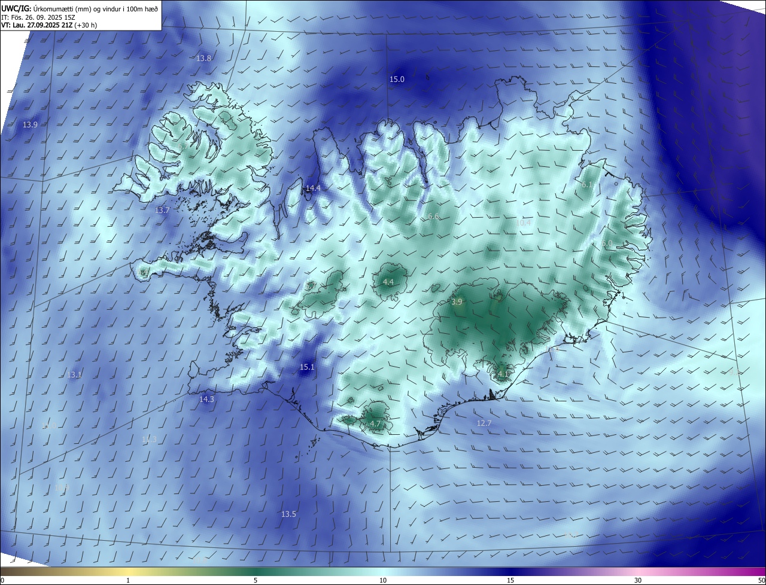Click the colorbar tick labeled 5
This screenshot has width=766, height=585.
(x=256, y=580)
